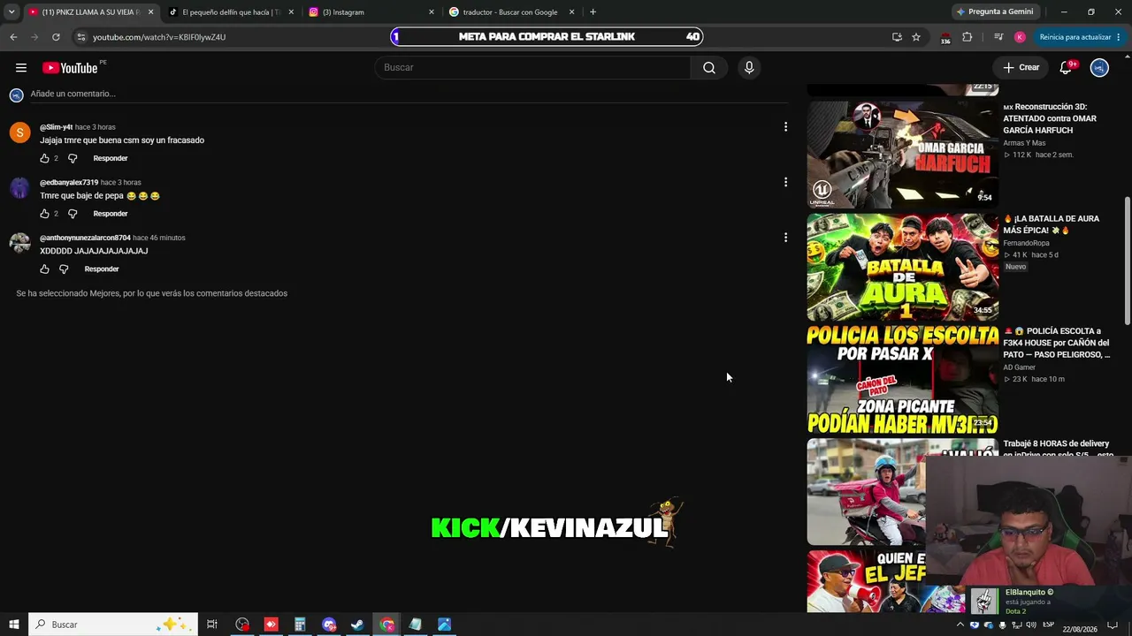The width and height of the screenshot is (1132, 636).
Task: Open the Reconstrucción 3D video title
Action: [1051, 118]
